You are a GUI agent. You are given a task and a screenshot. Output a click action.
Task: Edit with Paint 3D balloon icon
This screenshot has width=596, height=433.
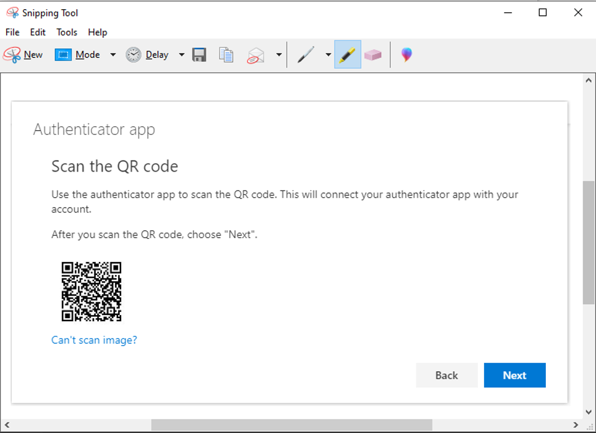[x=407, y=55]
